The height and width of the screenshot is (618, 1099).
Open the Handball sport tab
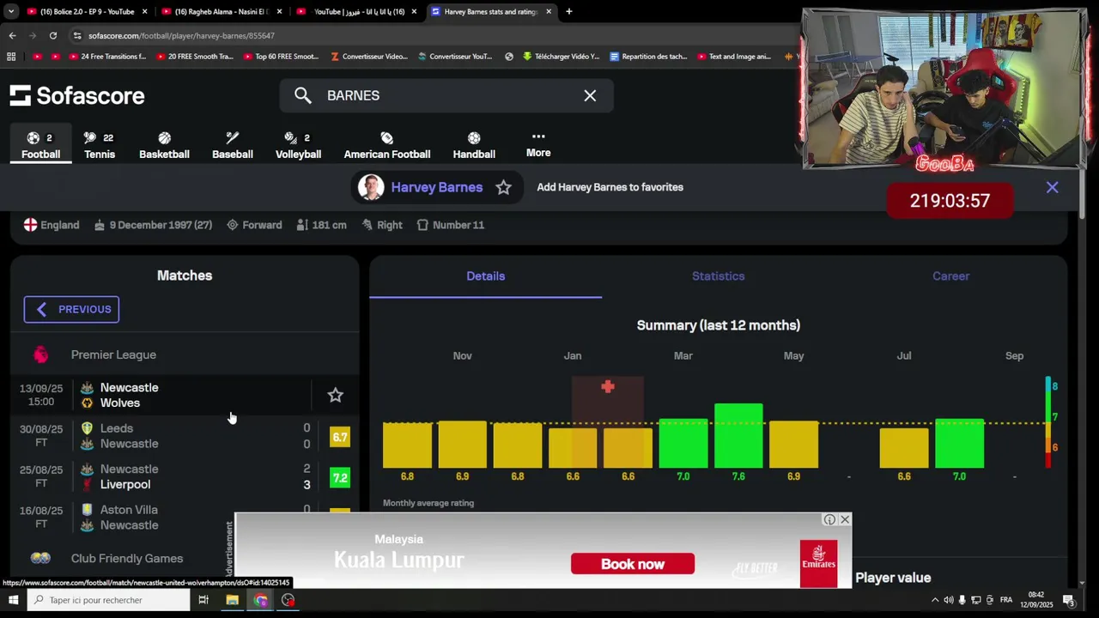tap(474, 145)
